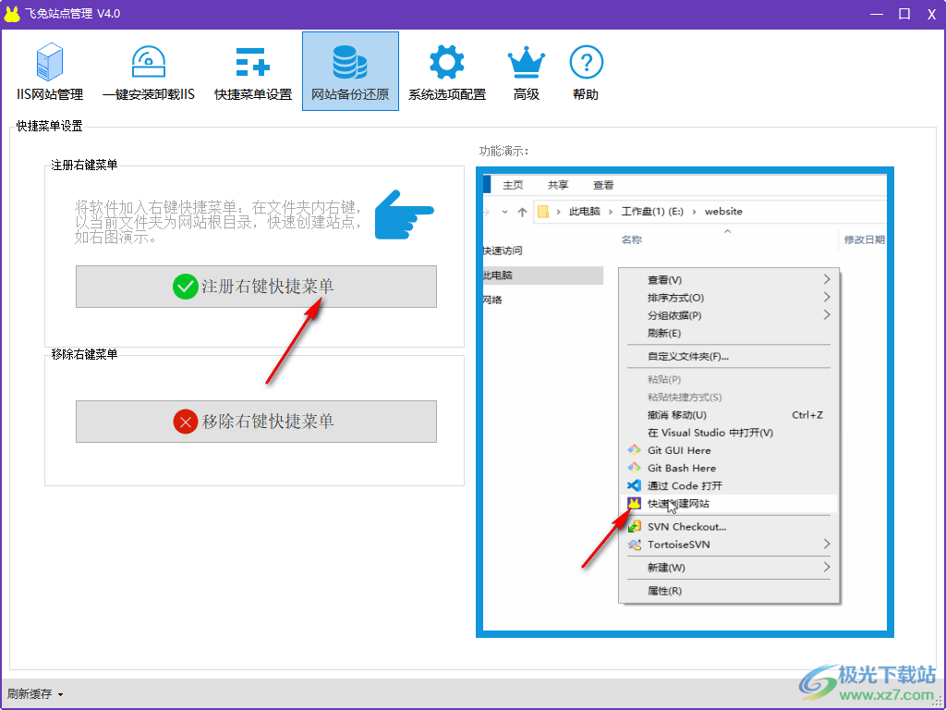Open 帮助 question mark icon

[586, 63]
